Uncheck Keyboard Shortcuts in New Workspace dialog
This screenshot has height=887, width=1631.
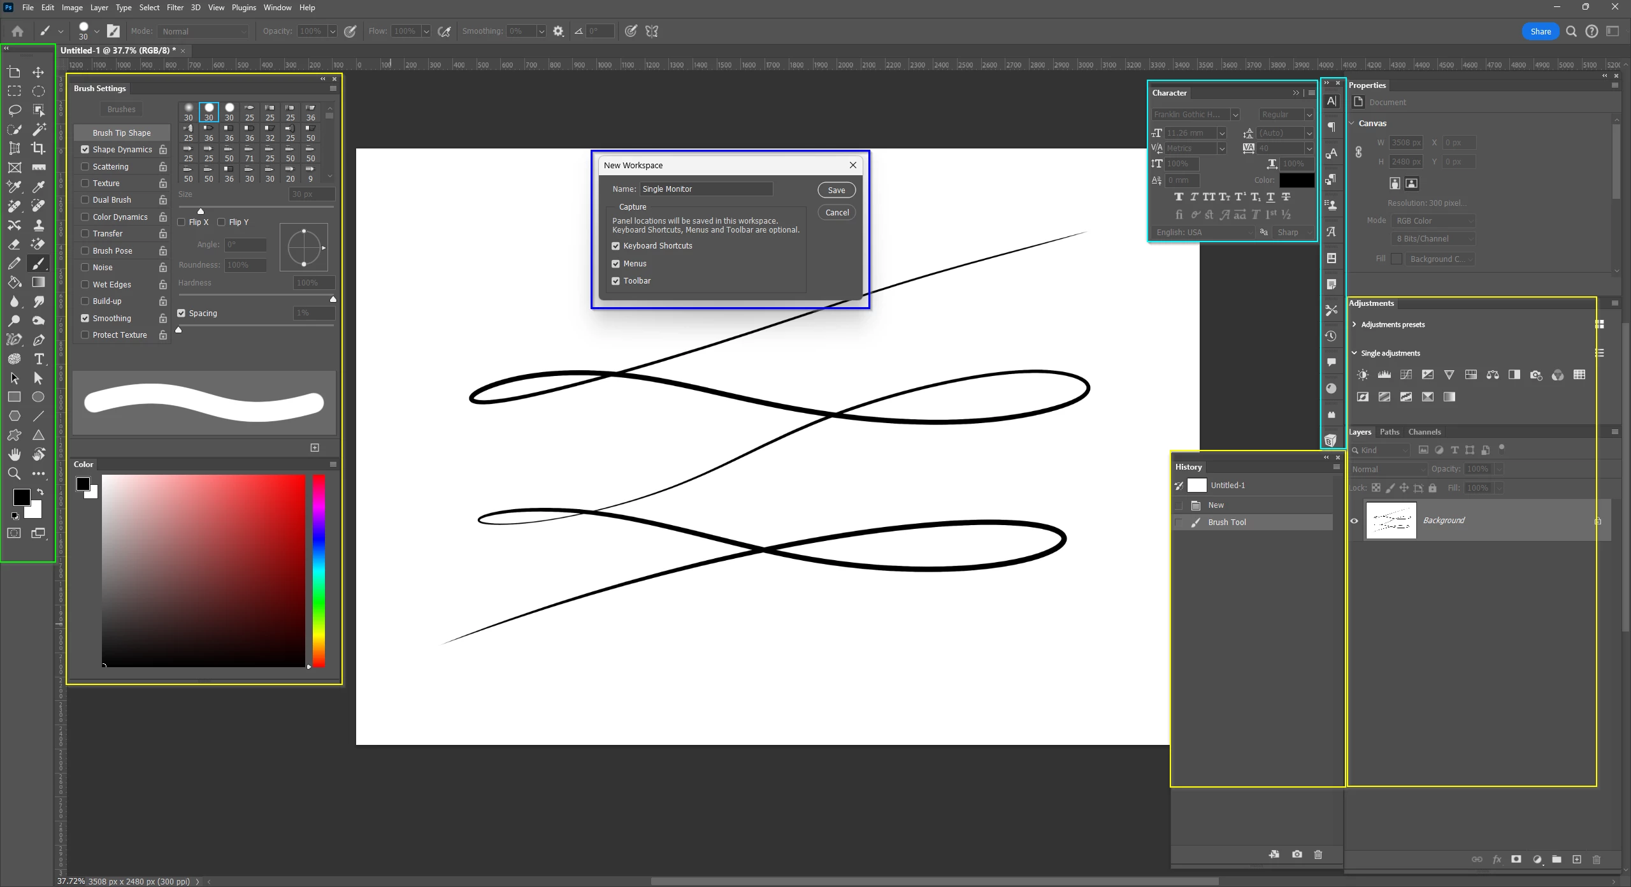[615, 246]
